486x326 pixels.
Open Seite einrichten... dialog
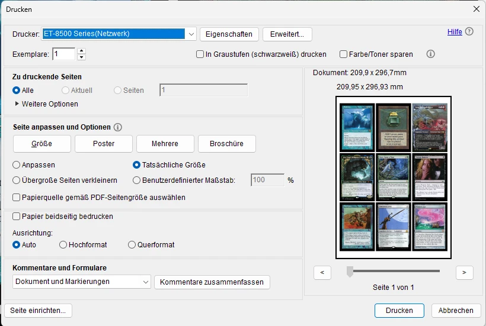[x=38, y=311]
